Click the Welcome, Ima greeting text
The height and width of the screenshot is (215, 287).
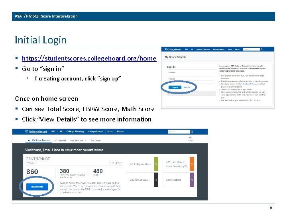coord(65,150)
